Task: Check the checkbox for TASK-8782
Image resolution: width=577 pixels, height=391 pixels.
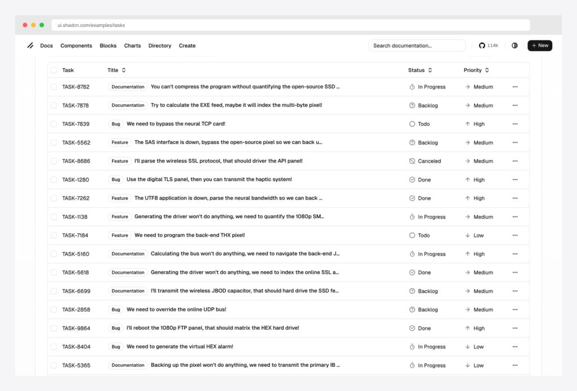Action: click(54, 87)
